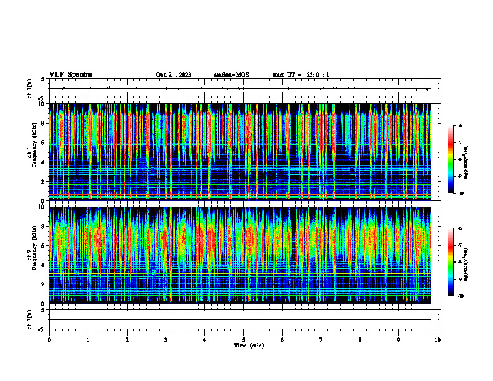The height and width of the screenshot is (381, 493).
Task: Click the "9" tick on the time axis
Action: pyautogui.click(x=398, y=340)
